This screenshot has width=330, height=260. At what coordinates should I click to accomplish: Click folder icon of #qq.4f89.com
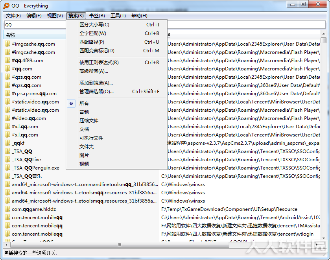7,61
